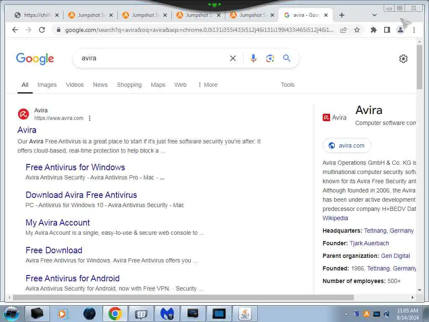Open the search Tools options

click(x=287, y=85)
